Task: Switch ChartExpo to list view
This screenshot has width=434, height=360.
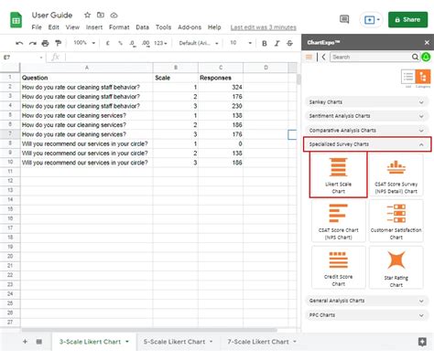Action: tap(408, 77)
